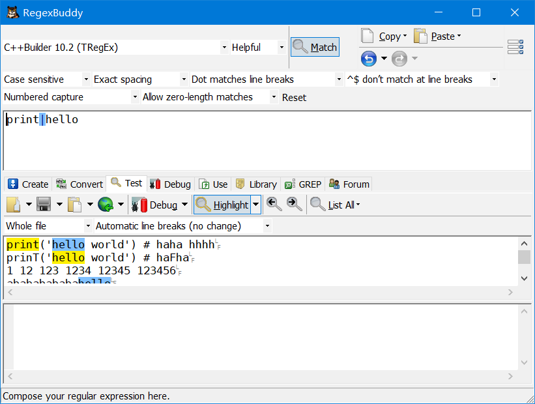Open the Use tab

click(213, 184)
